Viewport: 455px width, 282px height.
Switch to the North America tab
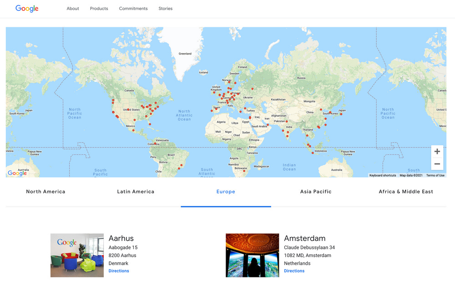pyautogui.click(x=45, y=192)
